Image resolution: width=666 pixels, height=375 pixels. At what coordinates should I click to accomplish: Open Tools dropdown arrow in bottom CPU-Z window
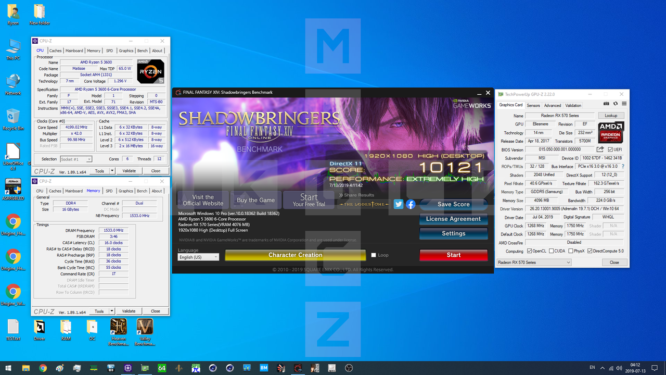112,311
